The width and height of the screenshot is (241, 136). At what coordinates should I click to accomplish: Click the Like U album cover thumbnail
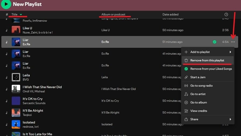coord(16,30)
